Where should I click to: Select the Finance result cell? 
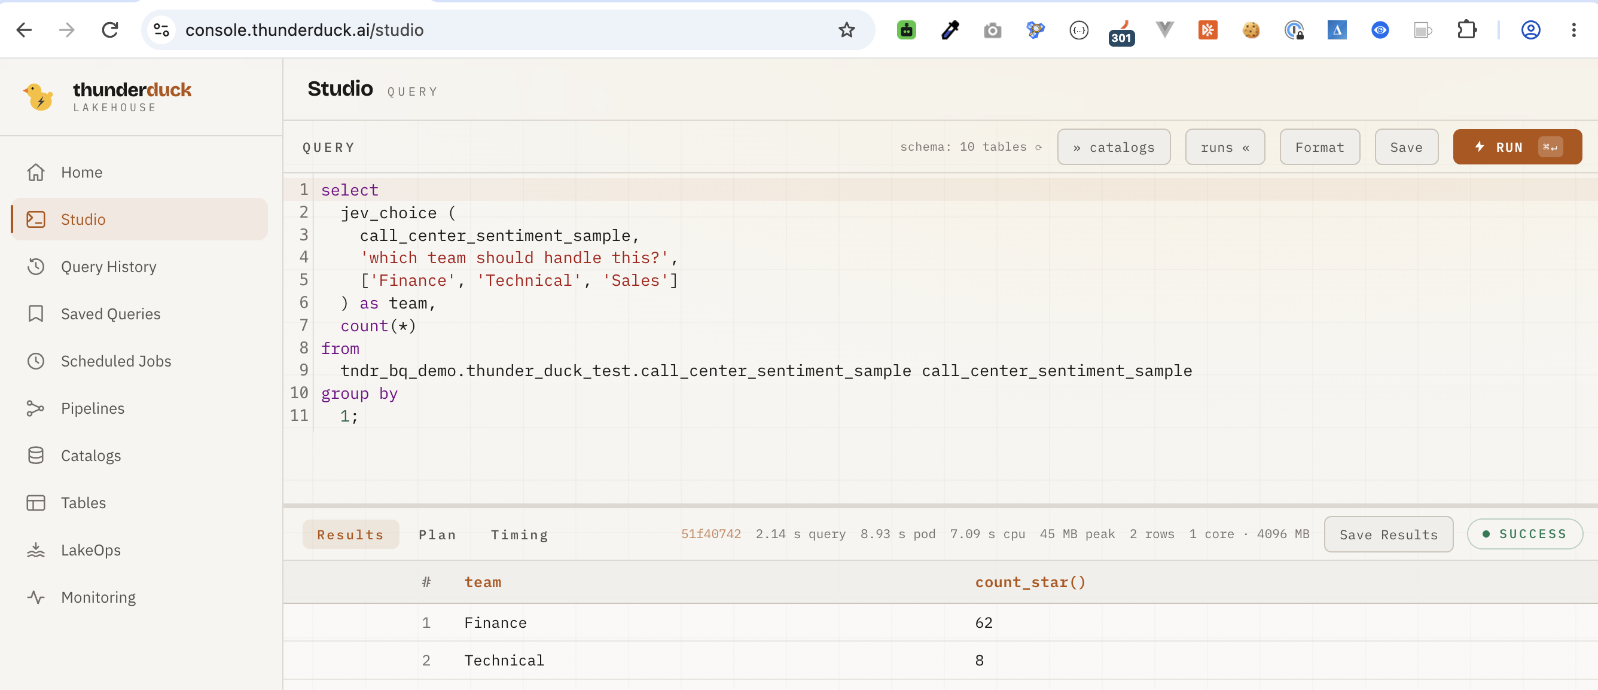pyautogui.click(x=495, y=622)
